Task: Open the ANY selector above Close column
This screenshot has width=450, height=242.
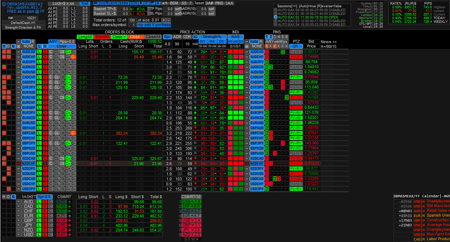Action: click(53, 41)
